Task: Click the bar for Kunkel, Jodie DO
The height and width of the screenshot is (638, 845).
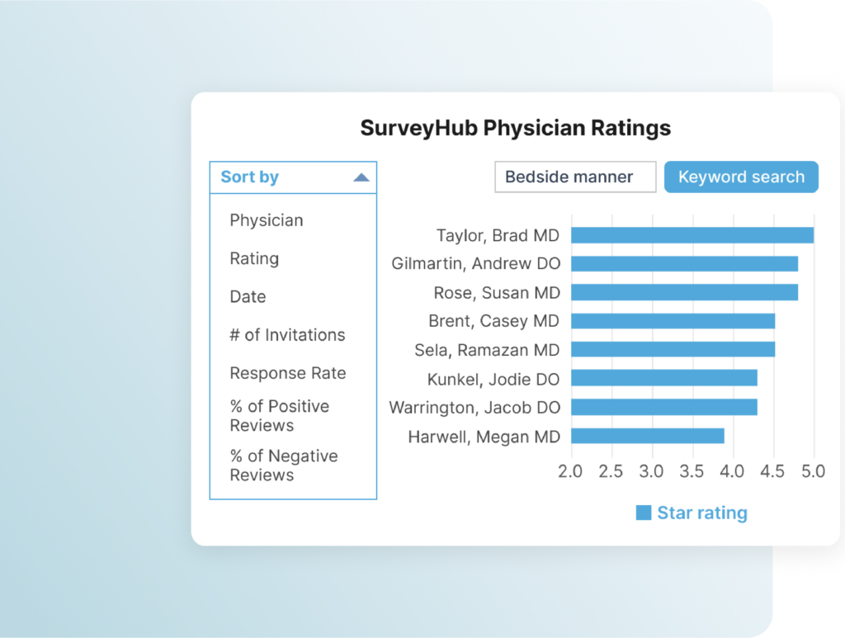Action: pos(664,379)
